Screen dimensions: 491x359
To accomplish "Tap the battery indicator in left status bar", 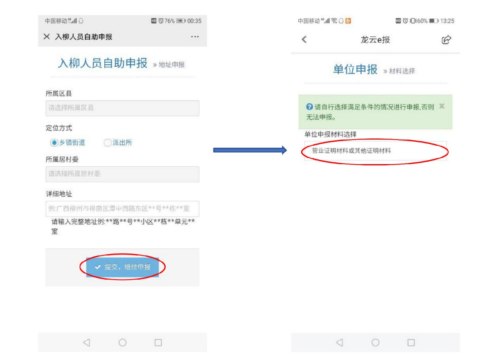I will 181,21.
